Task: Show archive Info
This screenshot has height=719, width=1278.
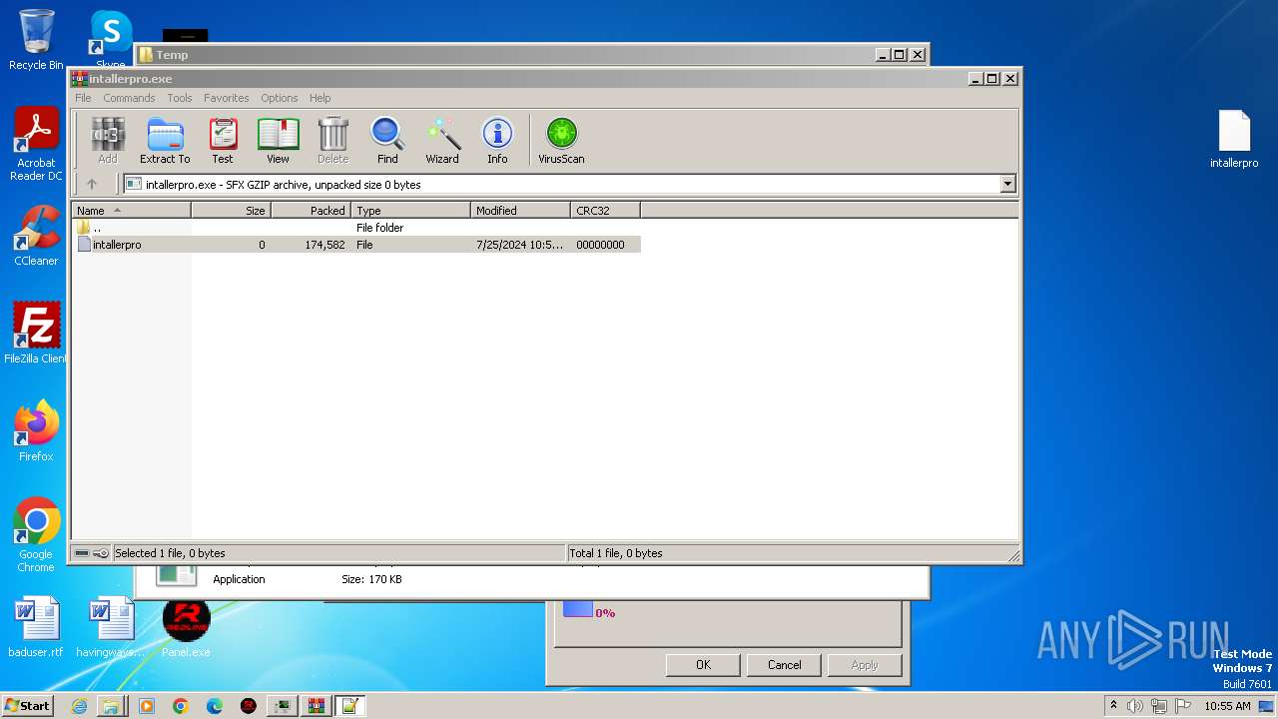Action: pos(497,140)
